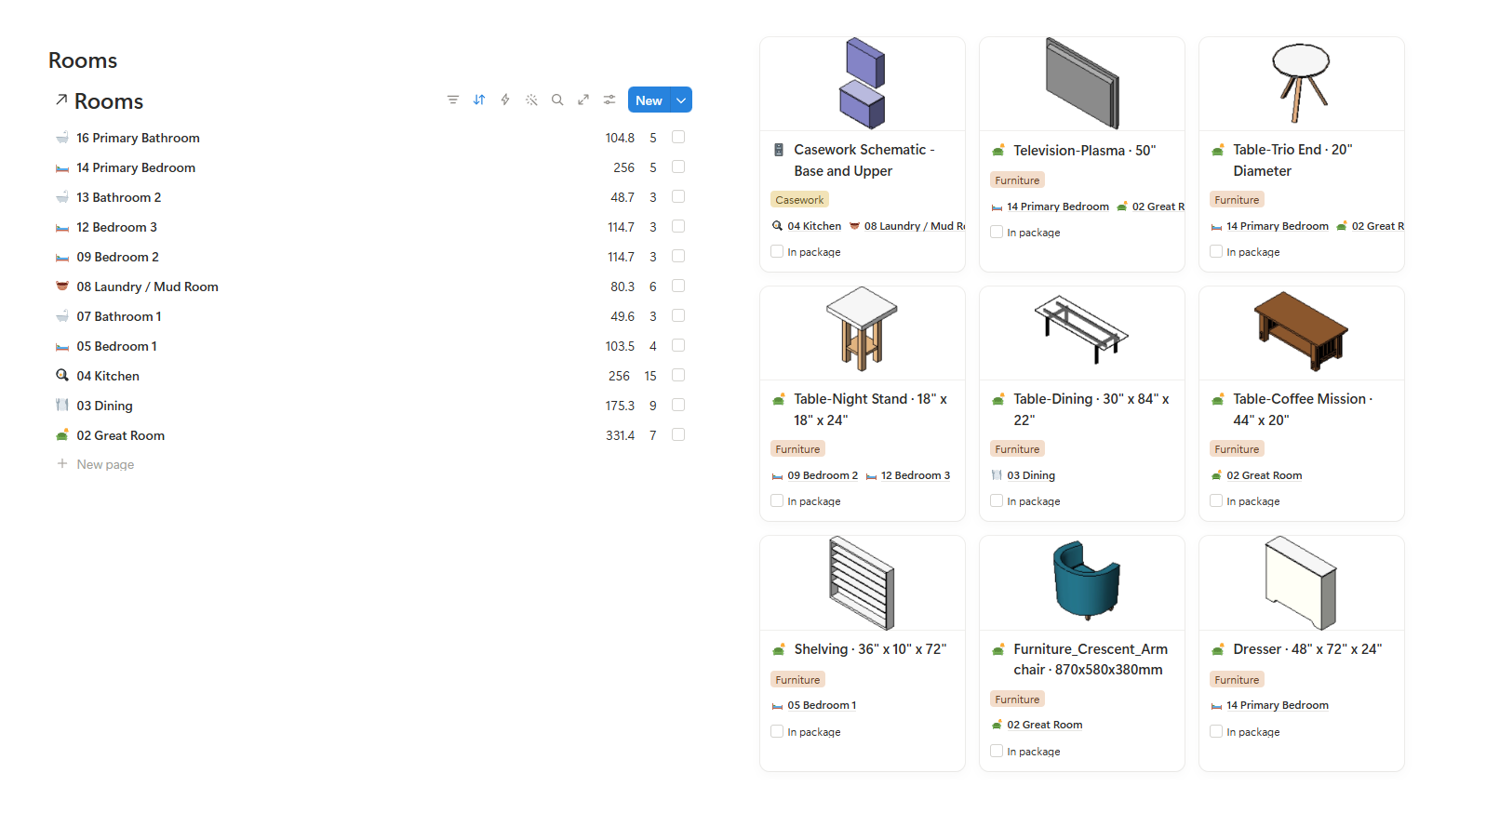
Task: Check In package on Table-Dining card
Action: coord(997,500)
